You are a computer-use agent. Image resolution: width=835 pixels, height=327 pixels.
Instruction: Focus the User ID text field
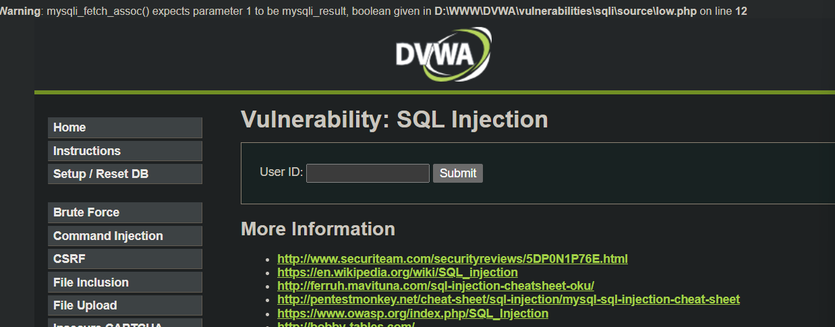tap(368, 173)
